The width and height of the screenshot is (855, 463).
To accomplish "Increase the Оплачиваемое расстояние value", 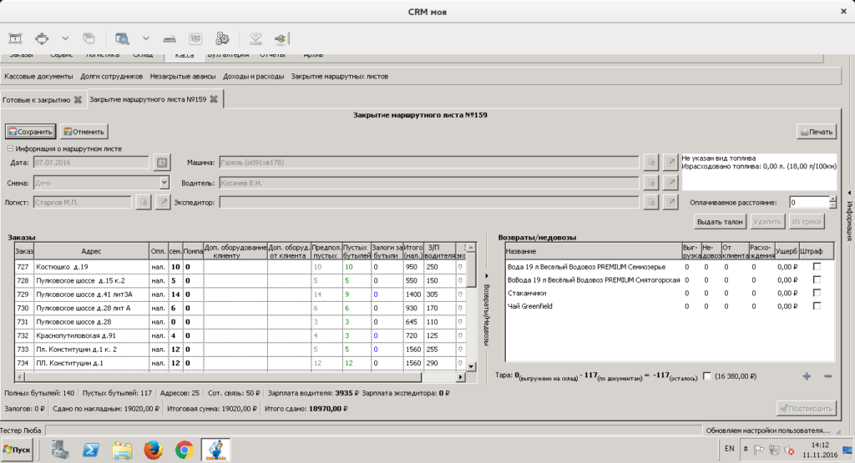I will click(x=832, y=199).
